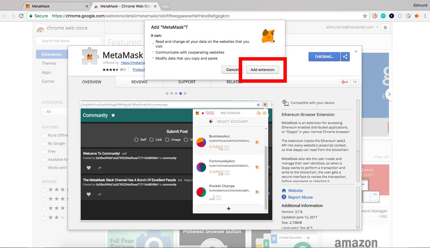This screenshot has height=248, width=430.
Task: Open the Support tab
Action: click(x=187, y=82)
